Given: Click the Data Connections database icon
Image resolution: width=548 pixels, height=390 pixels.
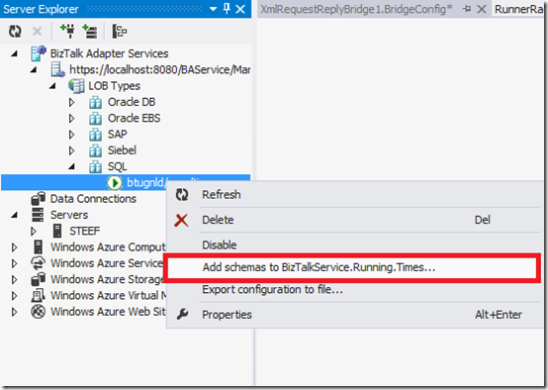Looking at the screenshot, I should [x=39, y=199].
